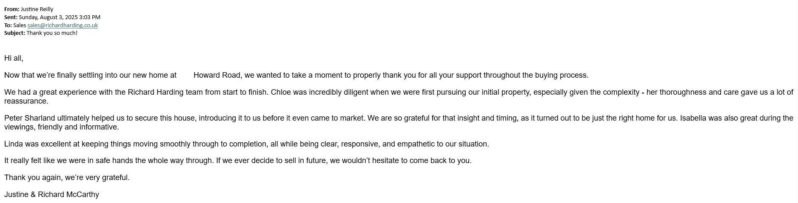Click the word "reassurance." on the wrapped line
798x203 pixels.
pyautogui.click(x=26, y=101)
